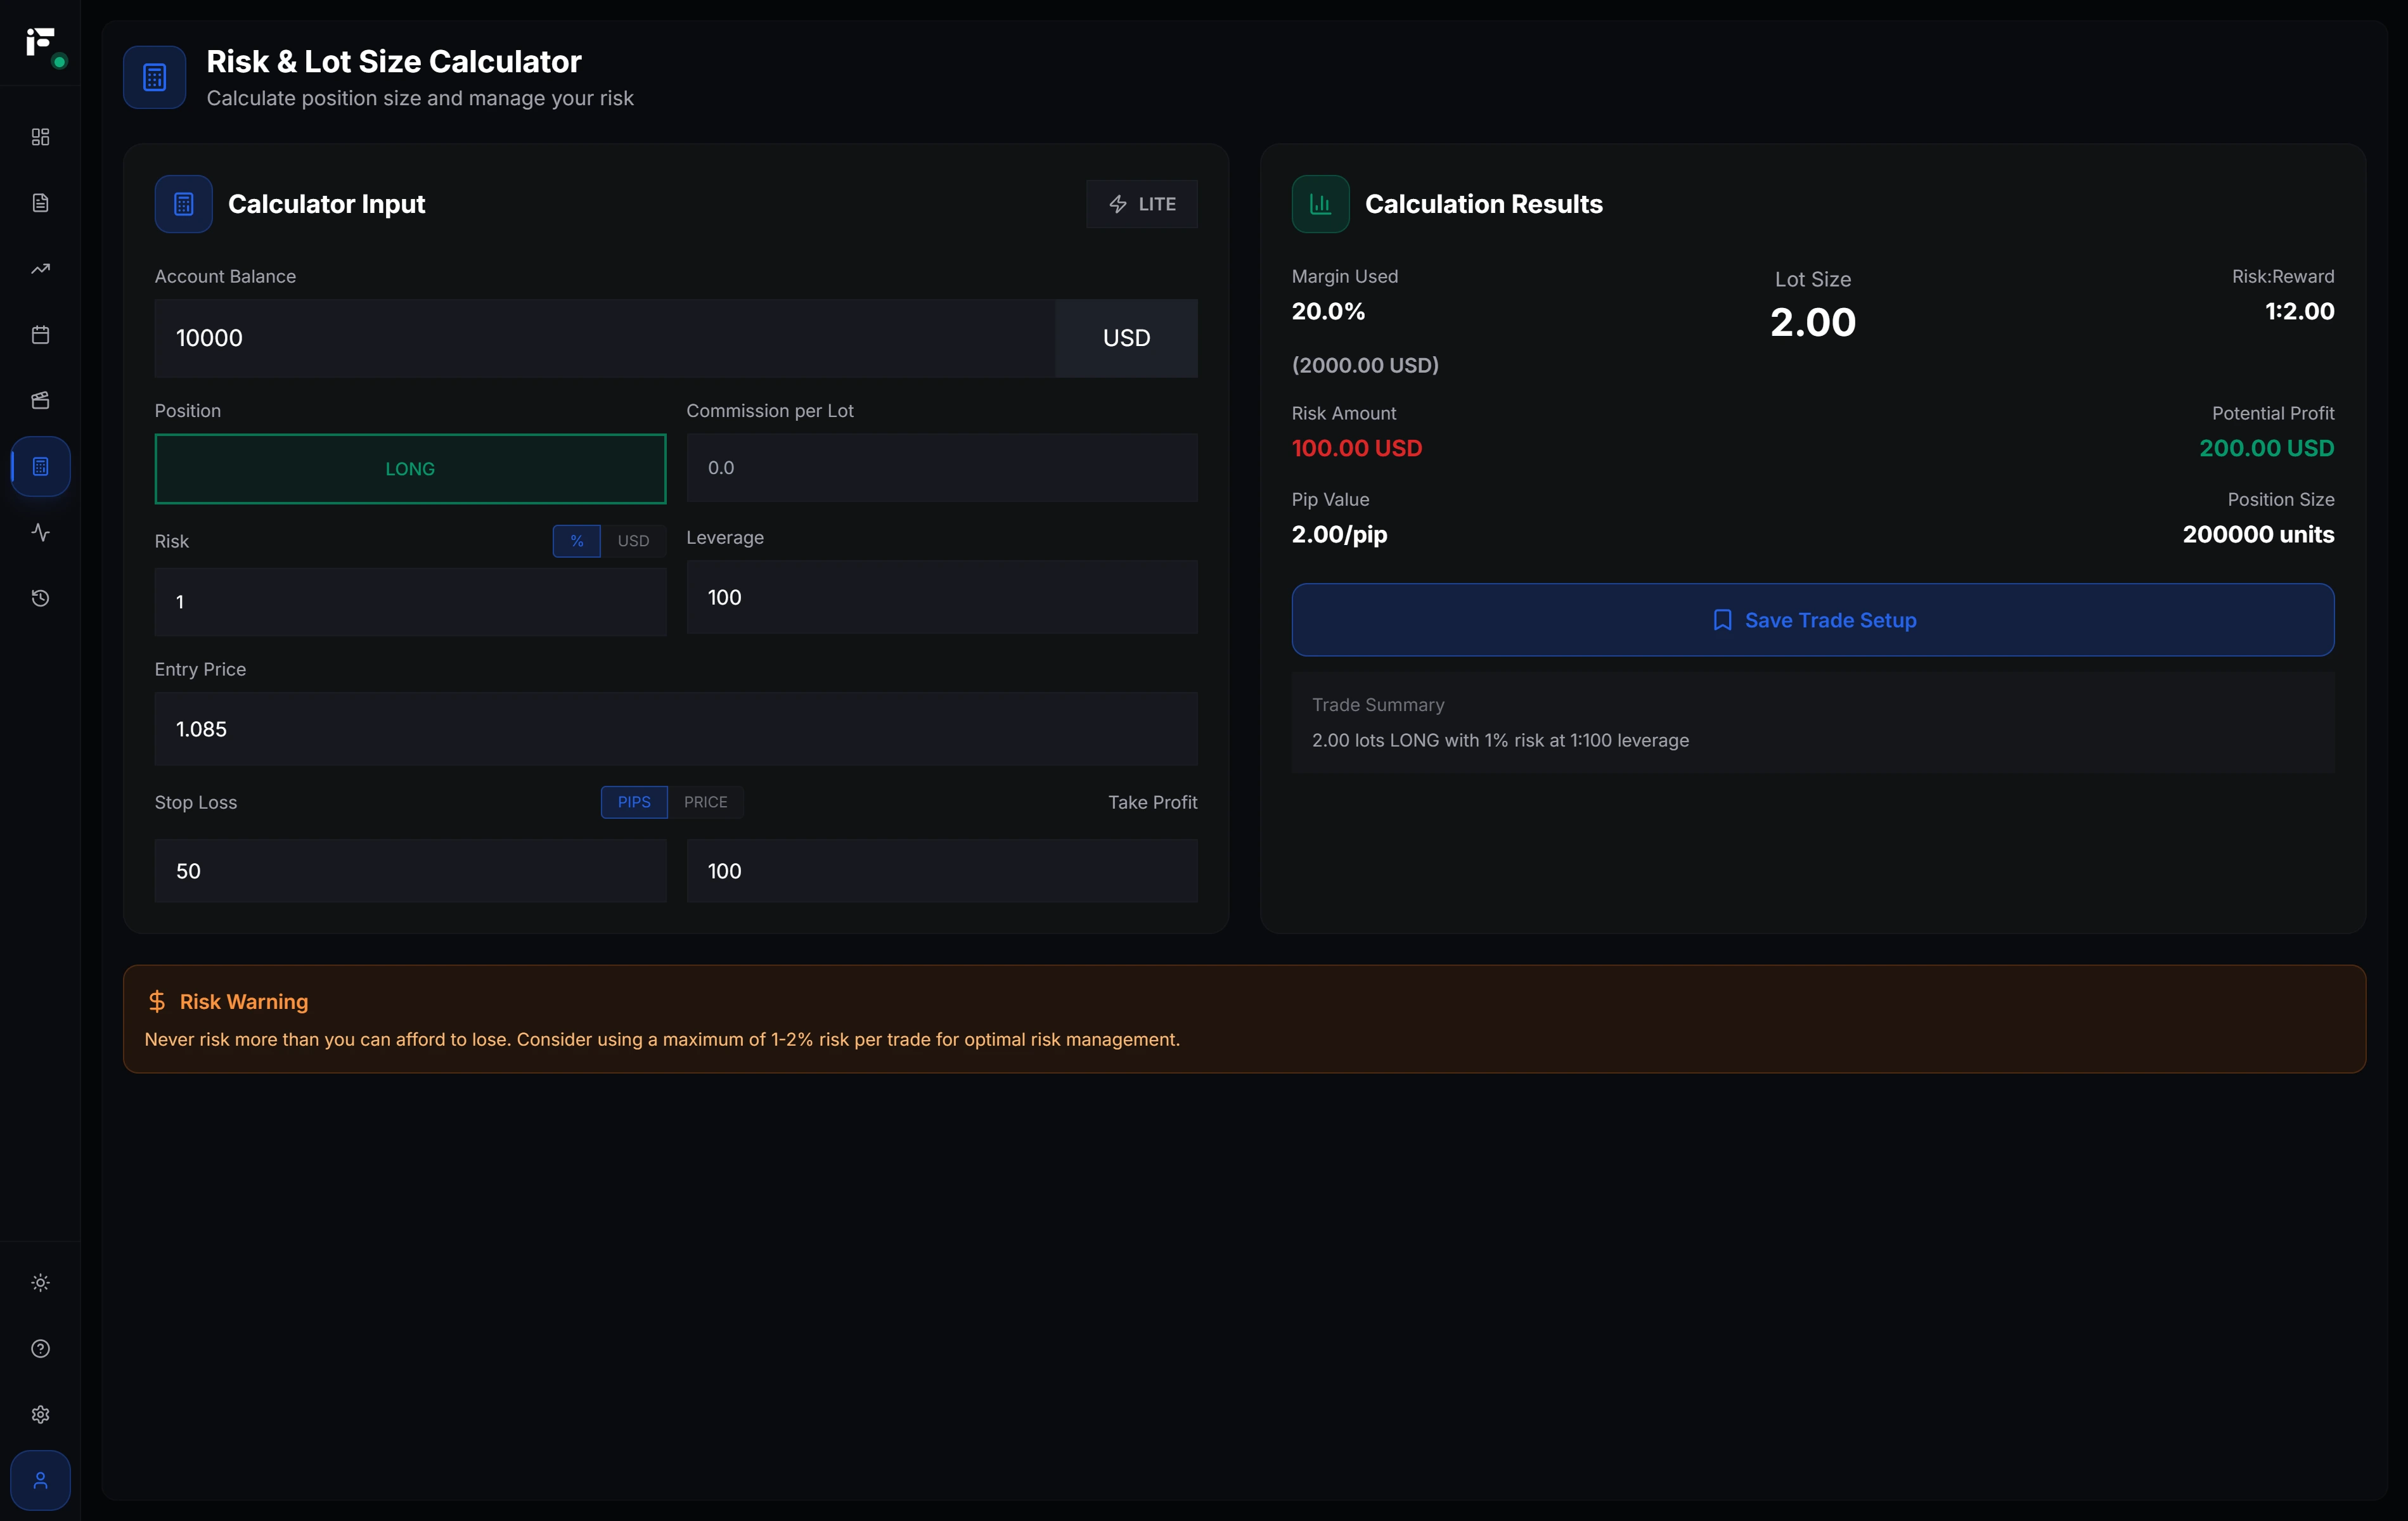The image size is (2408, 1521).
Task: Open the profile avatar button
Action: (x=40, y=1480)
